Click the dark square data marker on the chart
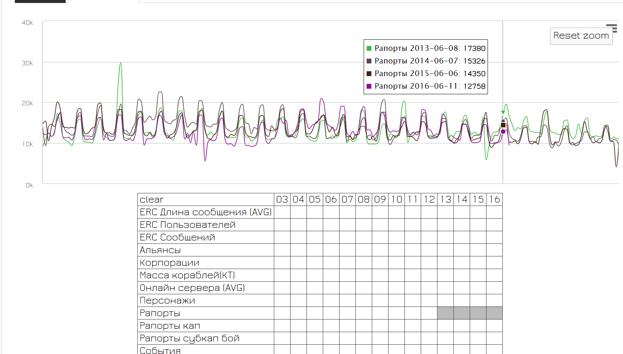The width and height of the screenshot is (623, 354). (x=503, y=125)
